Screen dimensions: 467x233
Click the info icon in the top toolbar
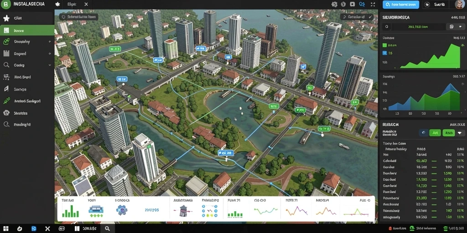[343, 5]
